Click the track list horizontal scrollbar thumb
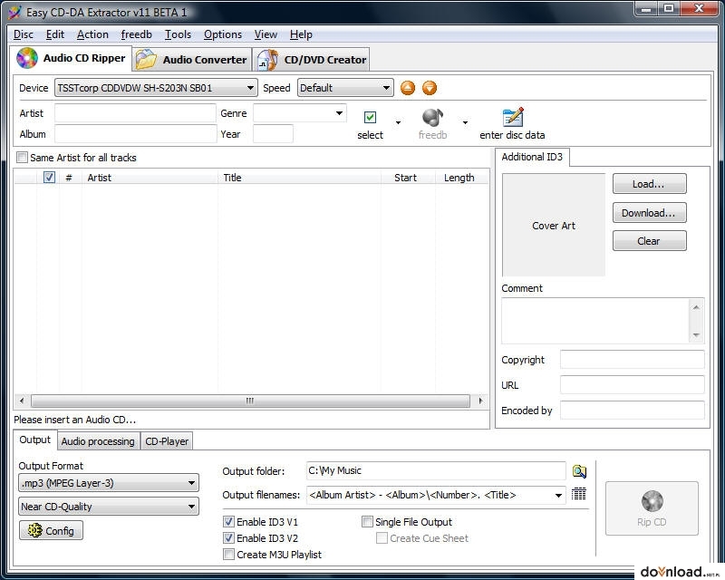Viewport: 725px width, 580px height. tap(250, 401)
